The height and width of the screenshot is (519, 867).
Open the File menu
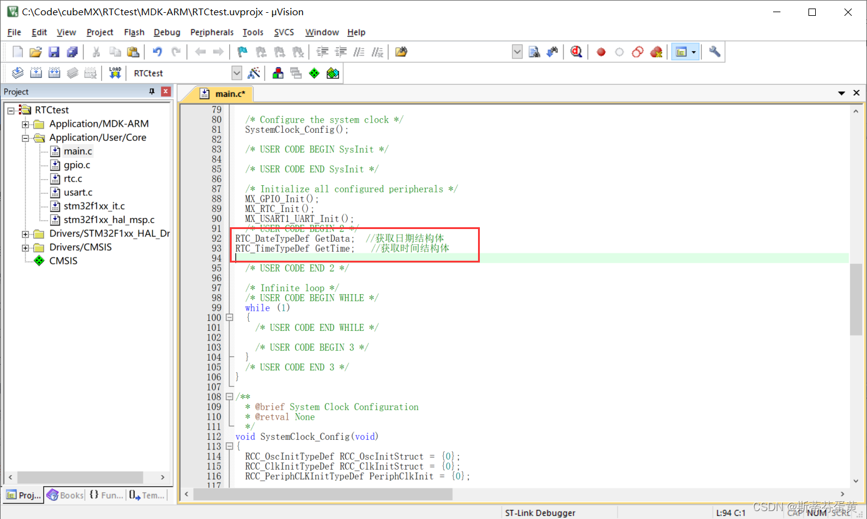pos(14,32)
